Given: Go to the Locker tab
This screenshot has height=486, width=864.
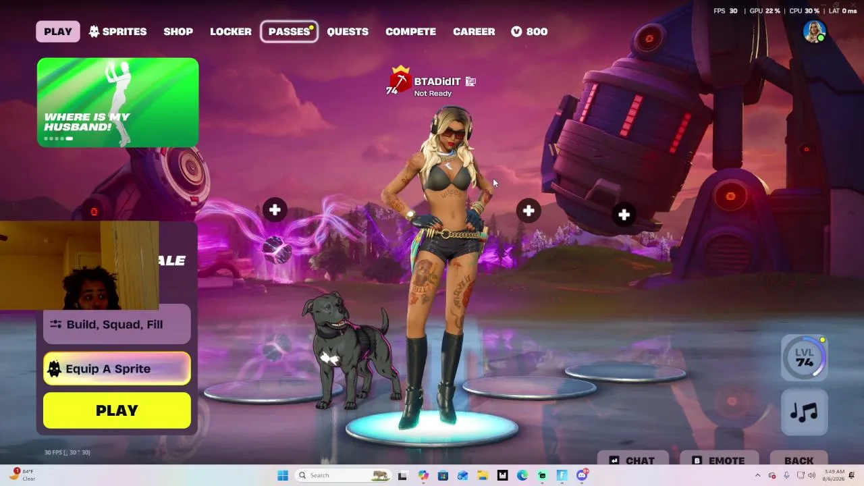Looking at the screenshot, I should (x=231, y=32).
